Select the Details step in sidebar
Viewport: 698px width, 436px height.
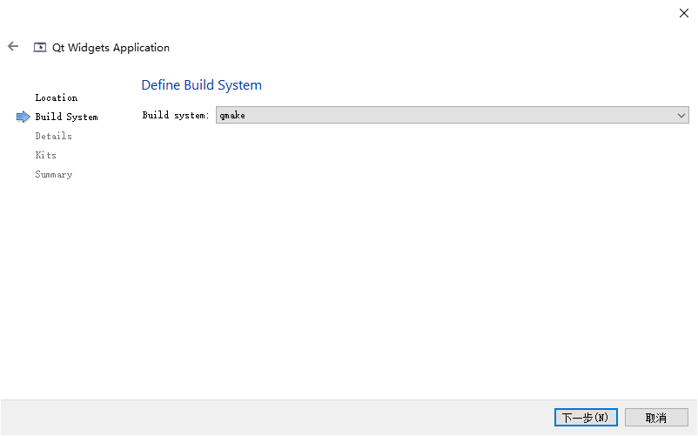pos(53,136)
